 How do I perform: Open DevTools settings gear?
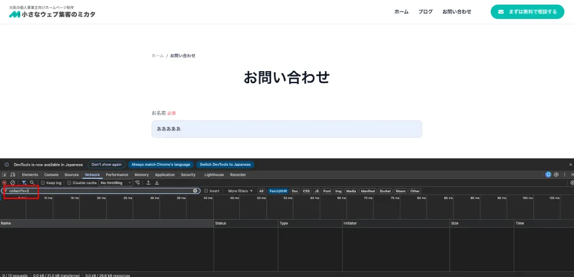(x=556, y=174)
